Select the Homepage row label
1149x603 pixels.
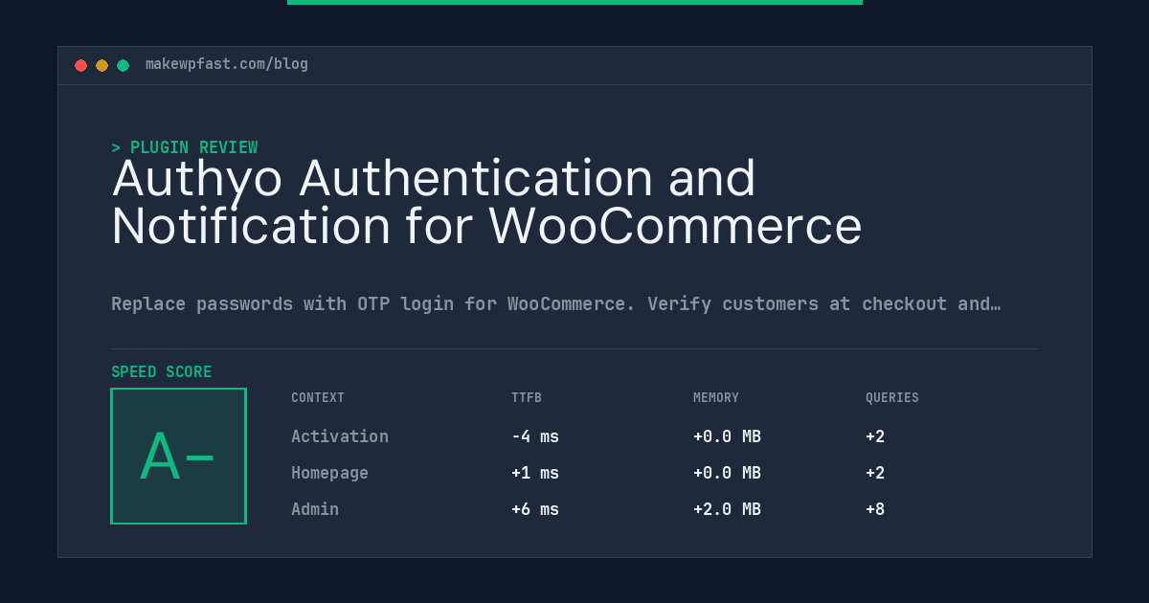329,473
